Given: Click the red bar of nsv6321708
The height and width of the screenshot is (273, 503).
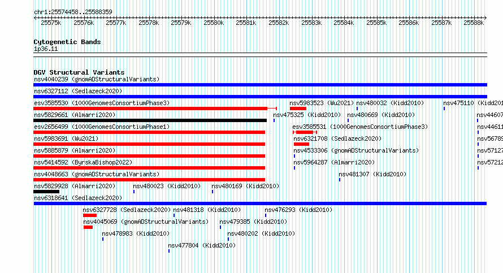Looking at the screenshot, I should [301, 144].
